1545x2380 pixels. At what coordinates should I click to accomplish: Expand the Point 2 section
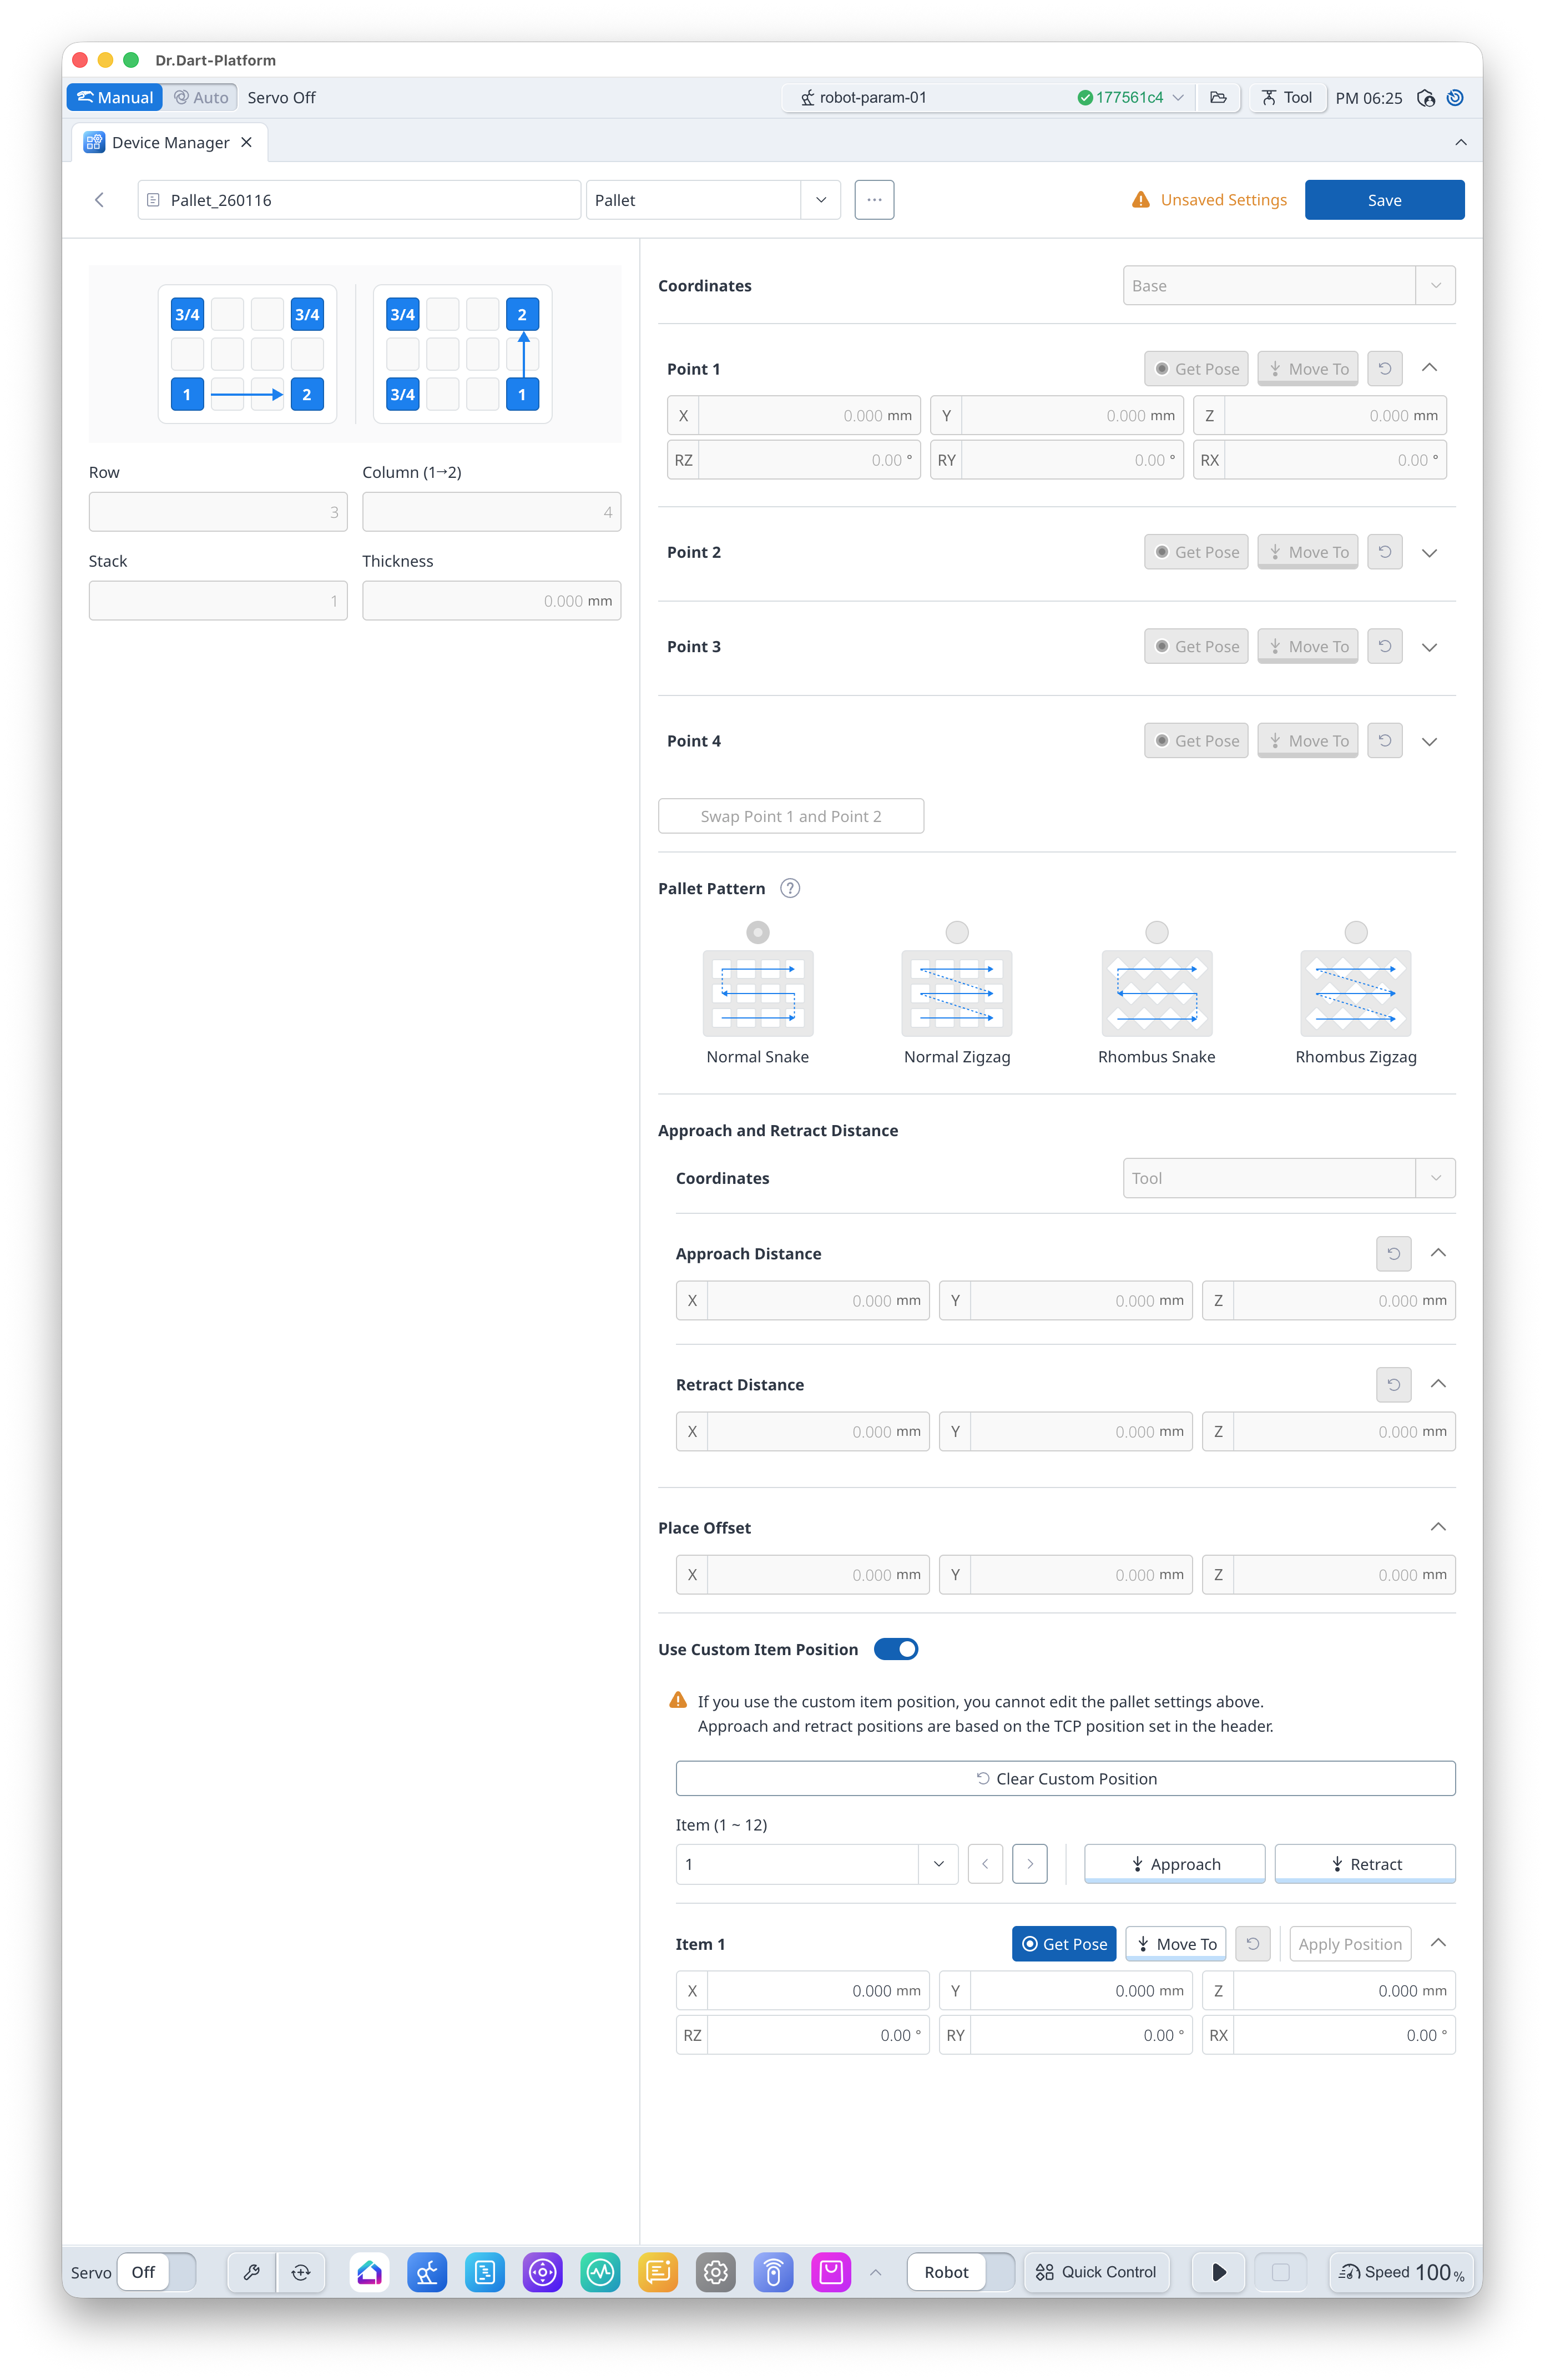[1430, 552]
